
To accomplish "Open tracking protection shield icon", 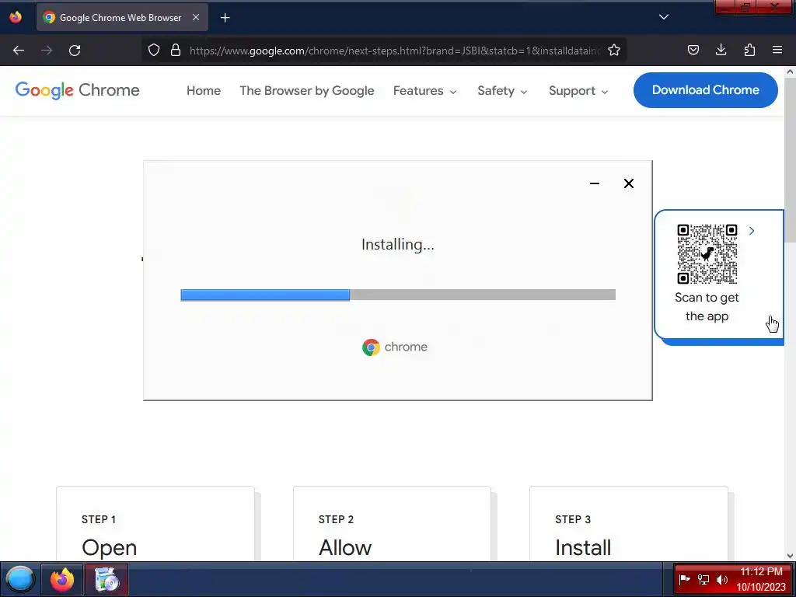I will click(x=154, y=50).
